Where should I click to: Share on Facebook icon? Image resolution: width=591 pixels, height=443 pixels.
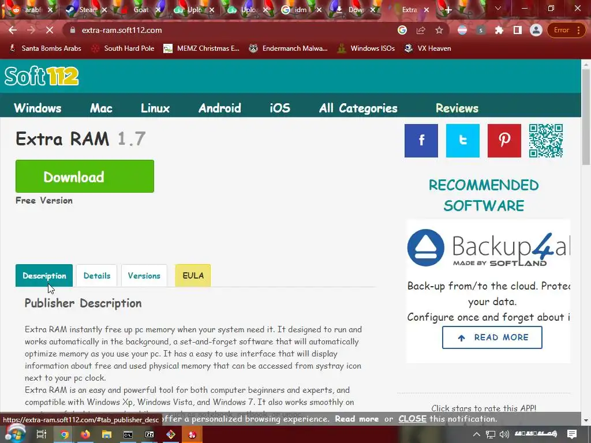point(421,141)
